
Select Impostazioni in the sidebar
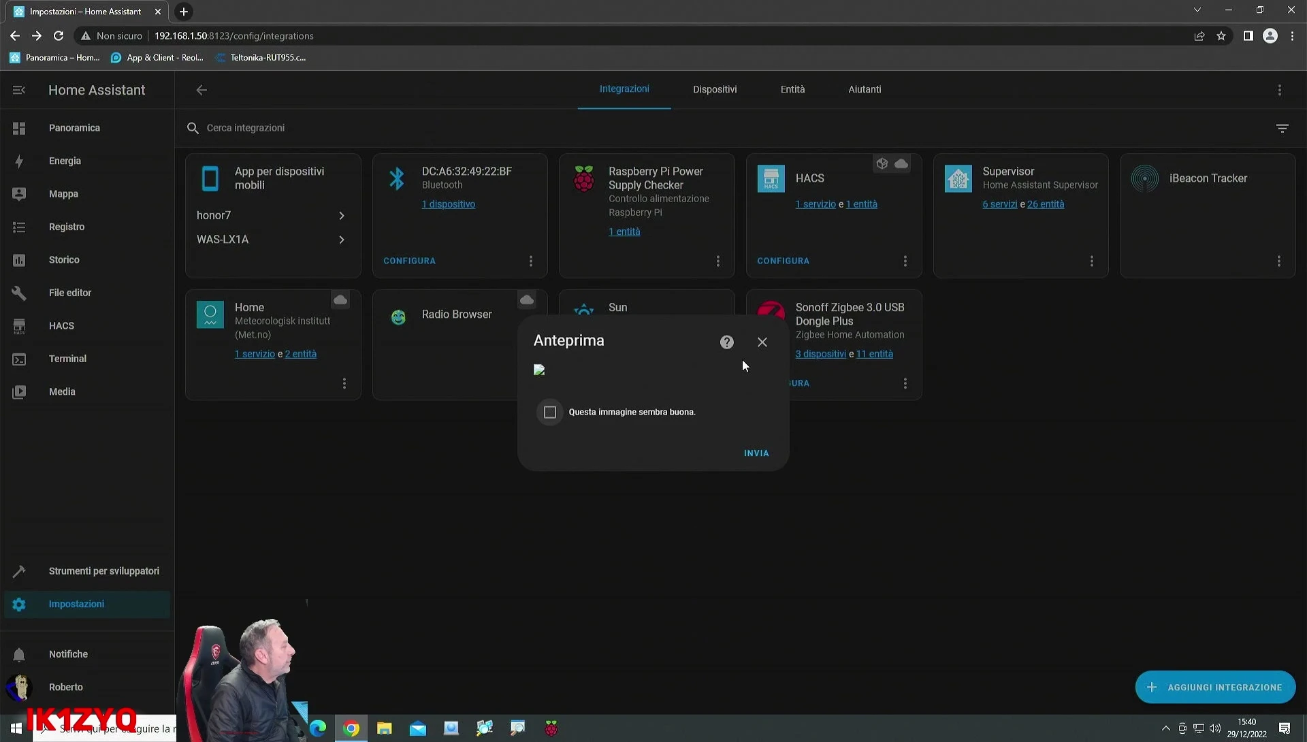coord(87,604)
